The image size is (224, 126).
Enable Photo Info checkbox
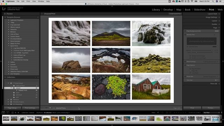(185, 77)
